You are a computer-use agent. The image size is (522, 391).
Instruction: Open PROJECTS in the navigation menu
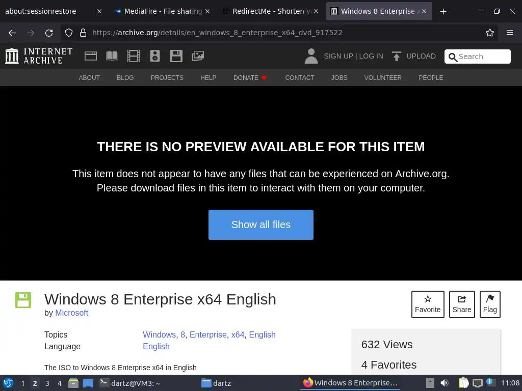[167, 78]
